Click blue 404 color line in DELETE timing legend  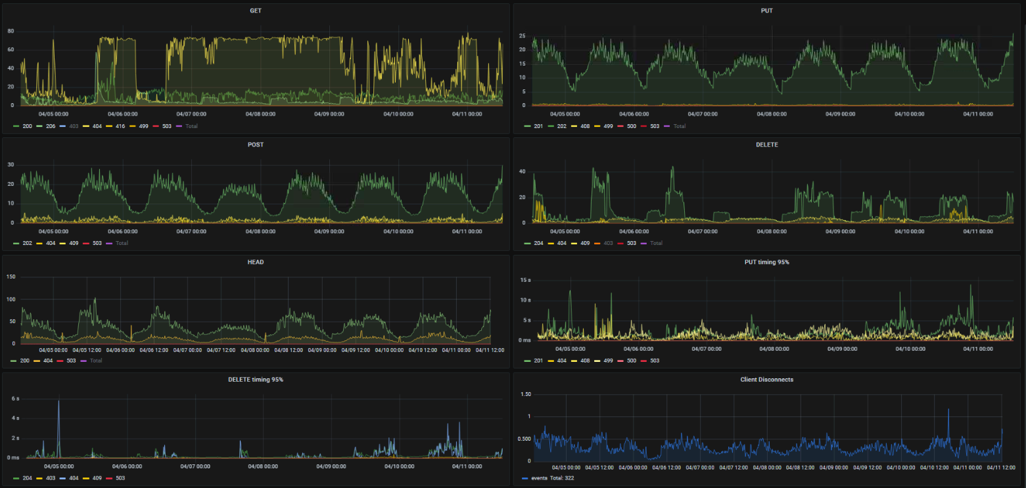point(62,478)
